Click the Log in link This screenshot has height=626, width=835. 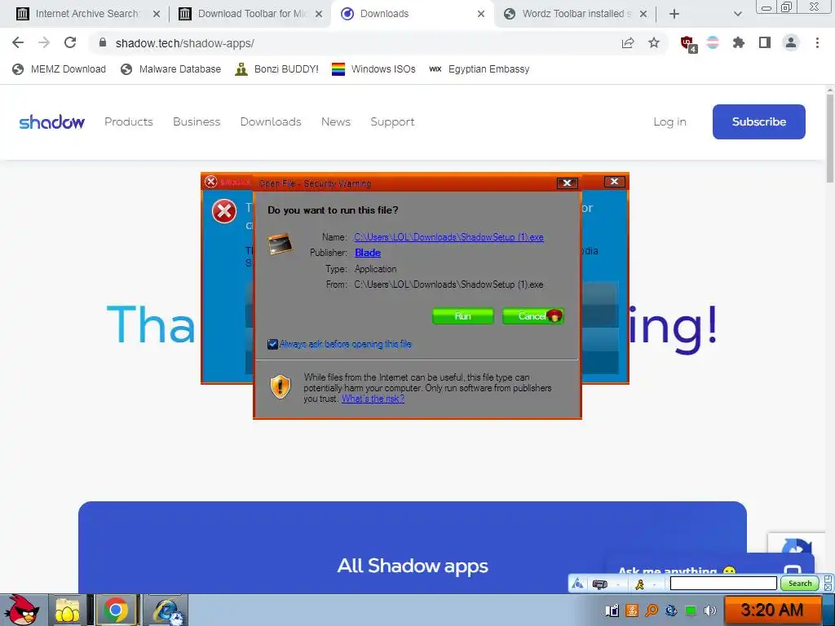pos(669,122)
